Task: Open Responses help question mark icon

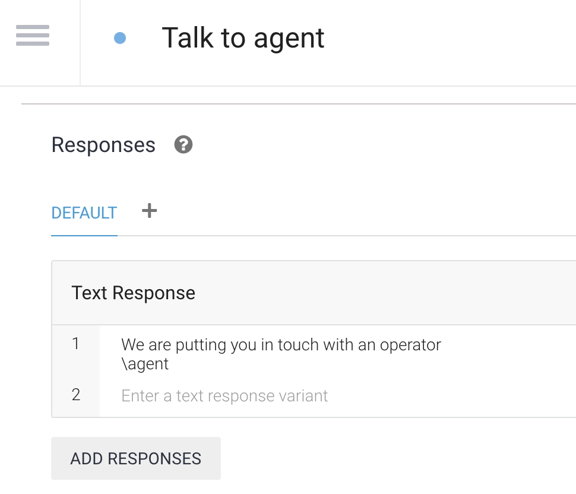Action: coord(183,145)
